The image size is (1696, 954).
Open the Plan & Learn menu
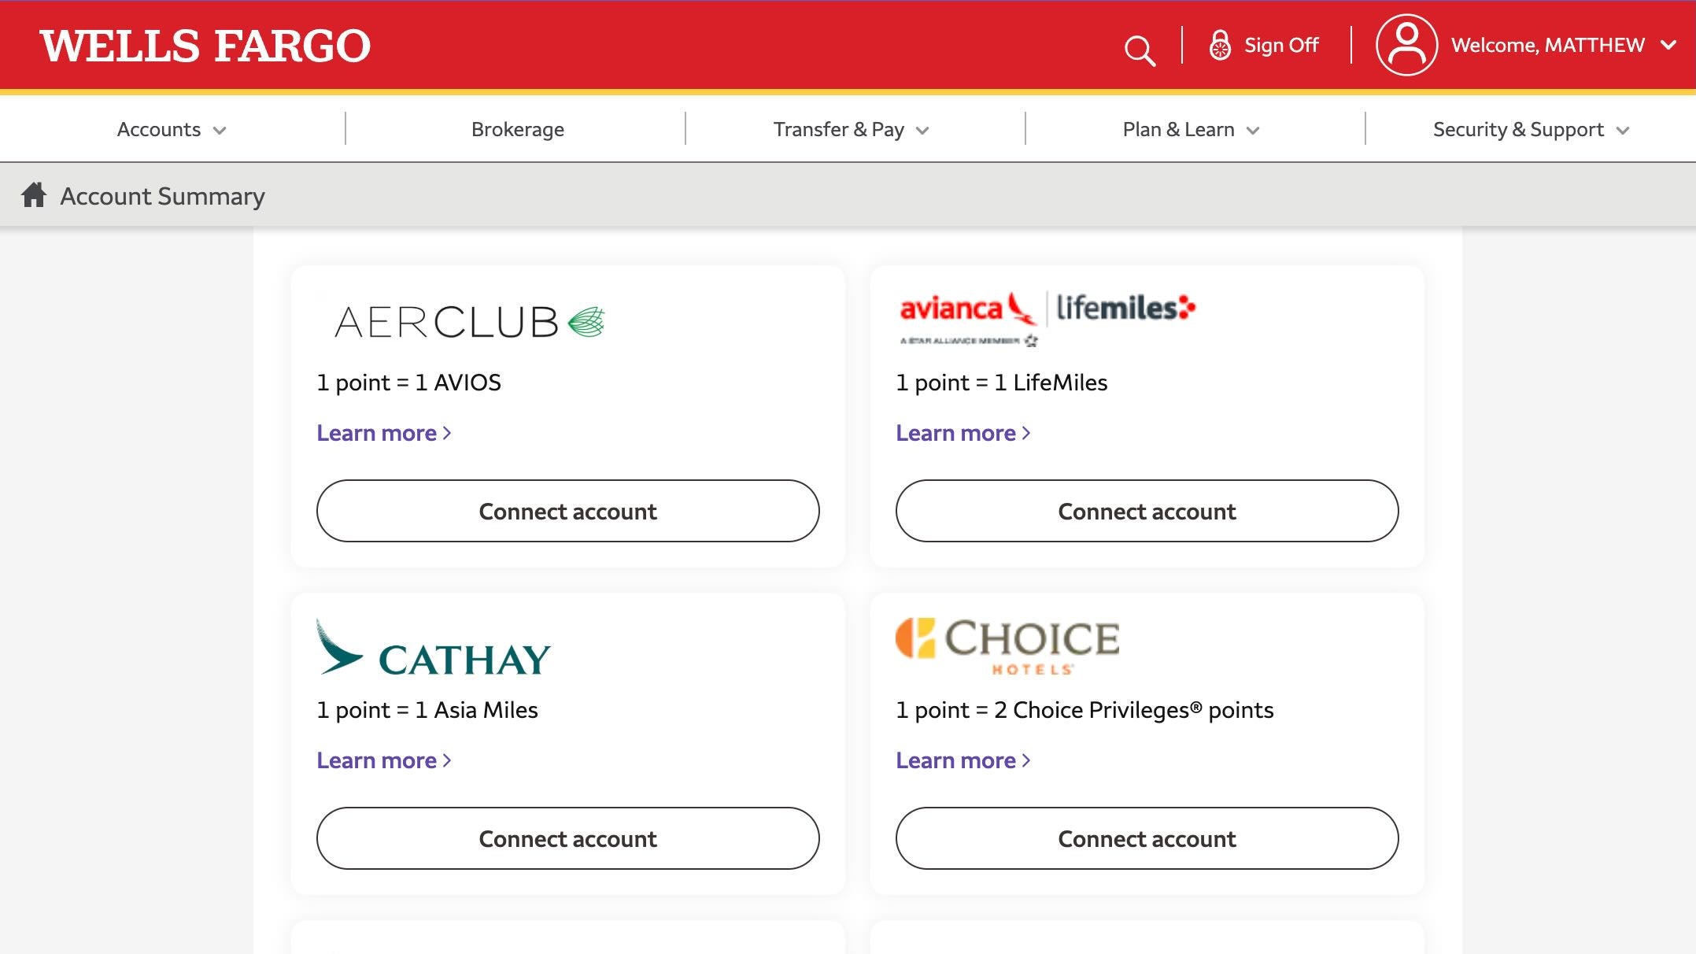pos(1178,129)
